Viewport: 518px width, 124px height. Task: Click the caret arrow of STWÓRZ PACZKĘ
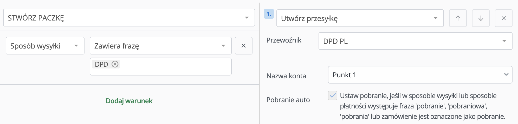click(247, 18)
